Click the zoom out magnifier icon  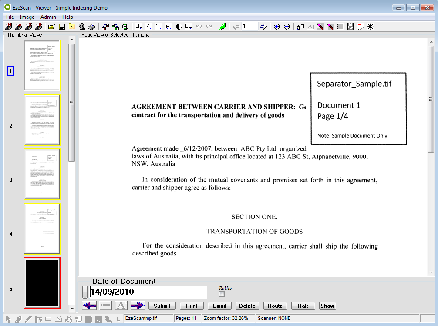tap(287, 27)
